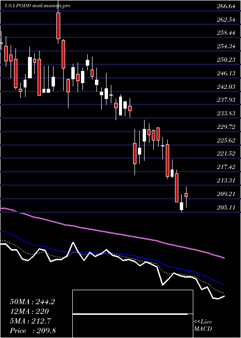The width and height of the screenshot is (241, 338).
Task: Click the 205.11 price axis label
Action: tap(226, 207)
